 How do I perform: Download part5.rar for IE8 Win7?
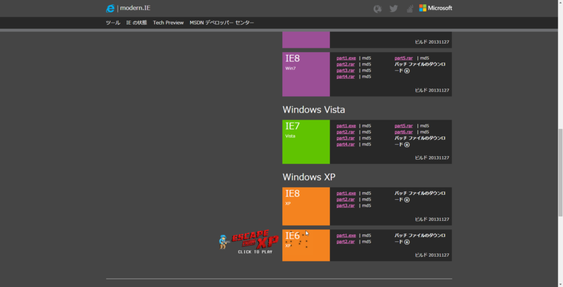403,58
